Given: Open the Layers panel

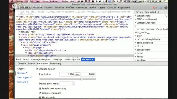Looking at the screenshot, I should 102,7.
